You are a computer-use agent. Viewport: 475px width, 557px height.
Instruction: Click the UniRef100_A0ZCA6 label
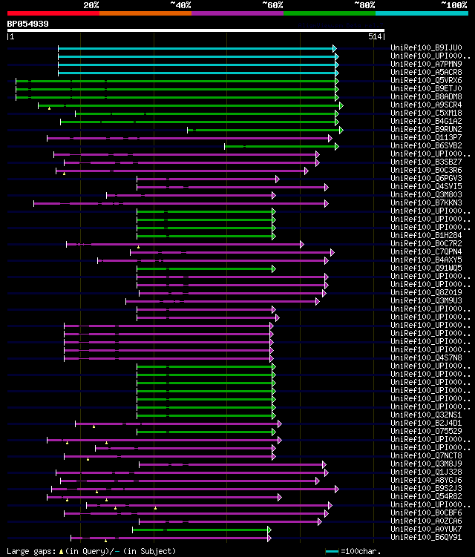click(426, 522)
